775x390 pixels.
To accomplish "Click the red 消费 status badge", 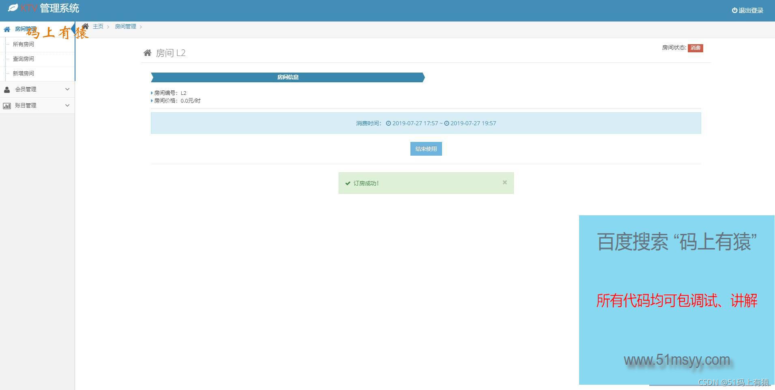I will 696,48.
